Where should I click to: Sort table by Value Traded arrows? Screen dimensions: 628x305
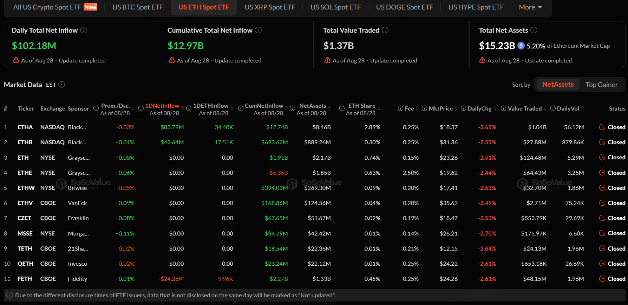(x=545, y=108)
